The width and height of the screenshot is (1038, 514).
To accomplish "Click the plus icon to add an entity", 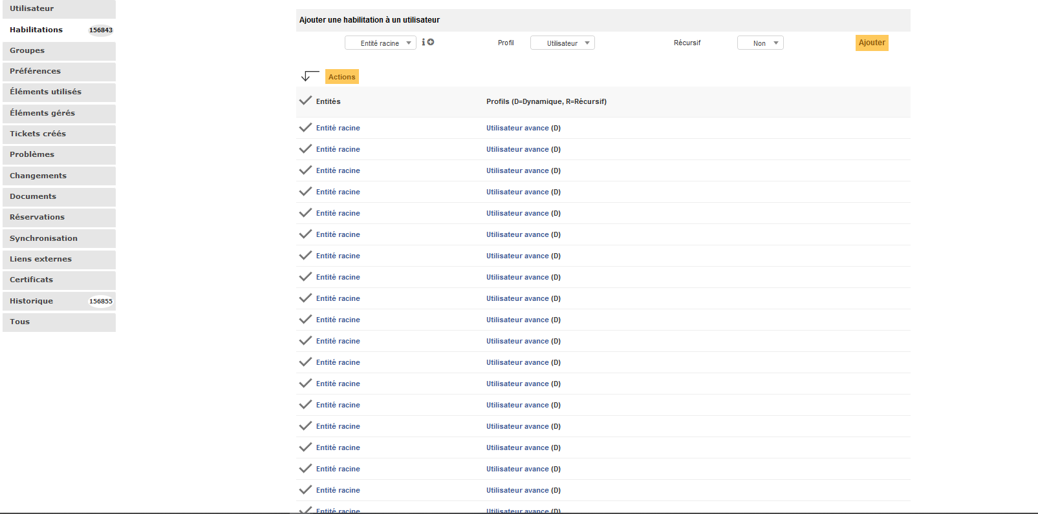I will coord(431,42).
